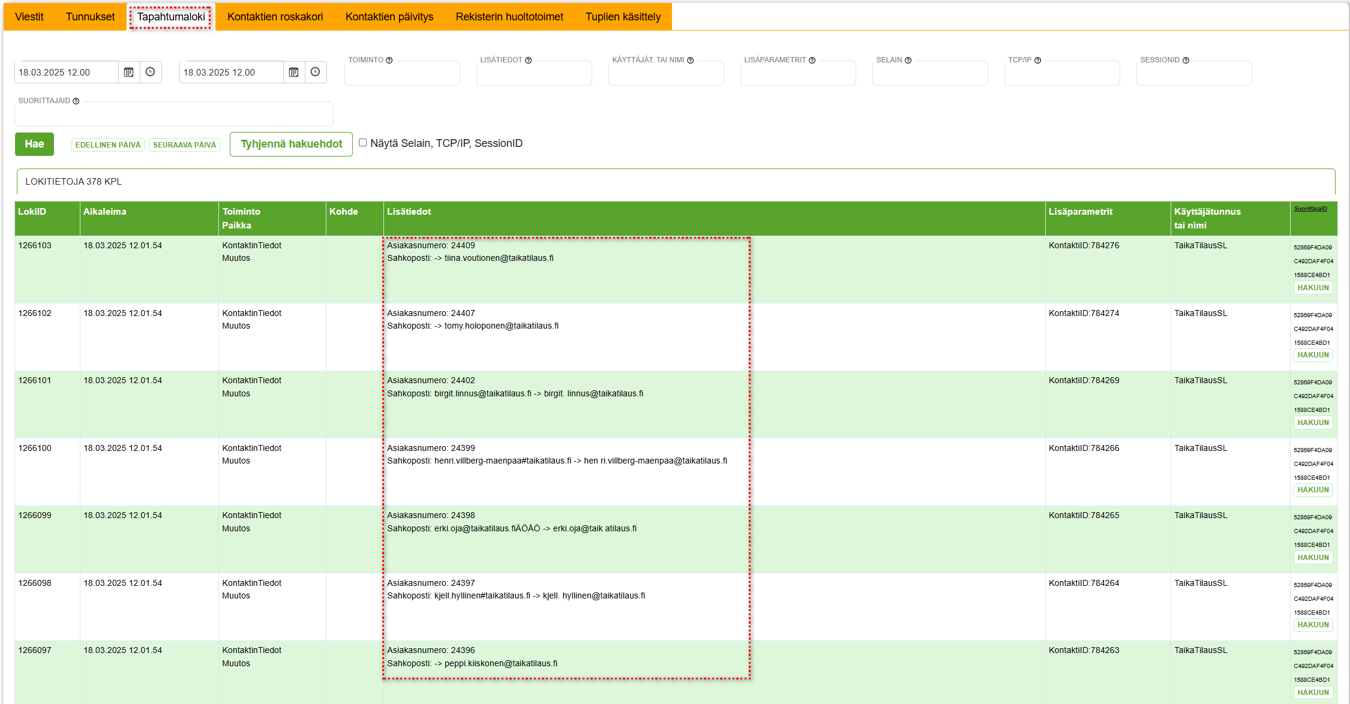
Task: Click Tyhjennä hakuehdot button
Action: (x=291, y=144)
